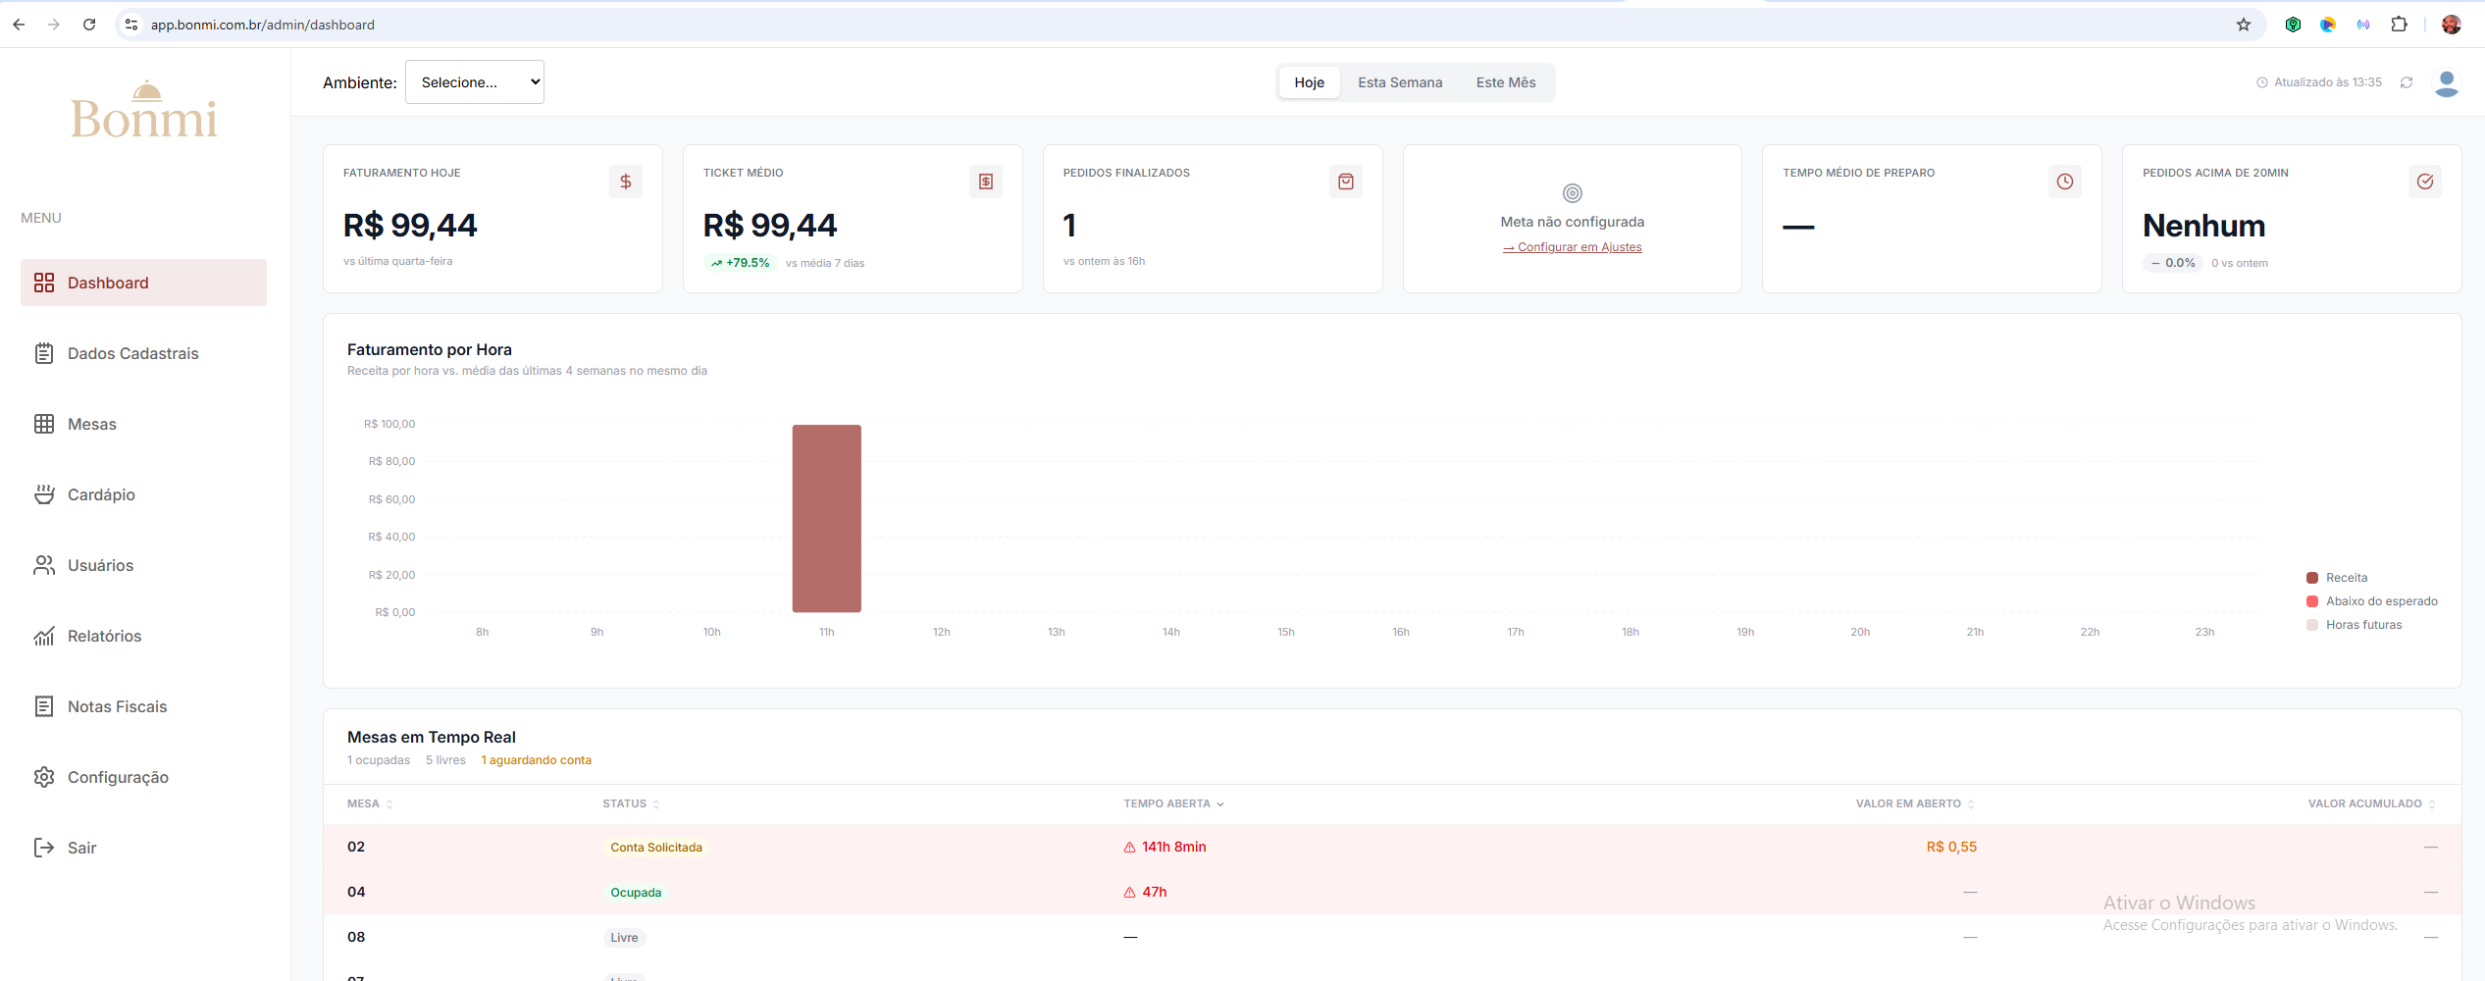The image size is (2485, 981).
Task: Open Configurar em Ajustes link
Action: tap(1572, 247)
